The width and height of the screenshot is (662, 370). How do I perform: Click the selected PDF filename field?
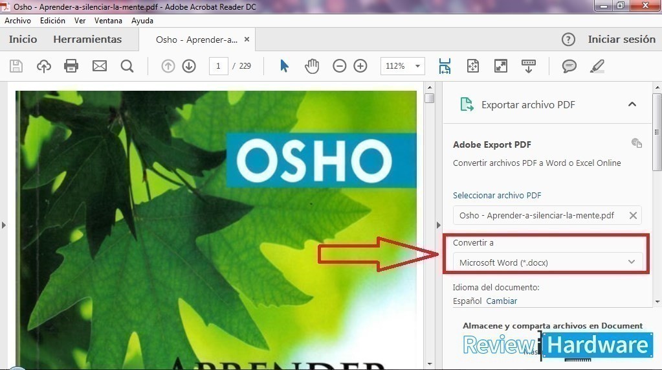point(547,215)
